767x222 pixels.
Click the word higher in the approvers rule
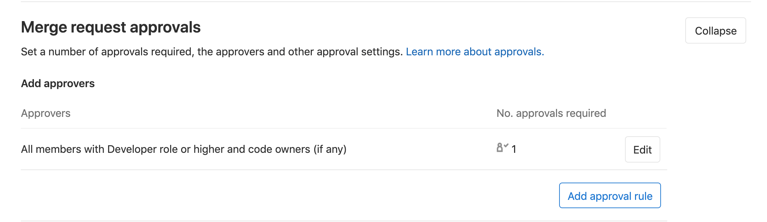(x=209, y=149)
